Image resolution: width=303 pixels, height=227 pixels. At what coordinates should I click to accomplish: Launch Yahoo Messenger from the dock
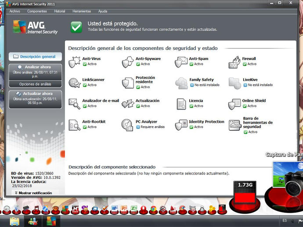click(85, 210)
